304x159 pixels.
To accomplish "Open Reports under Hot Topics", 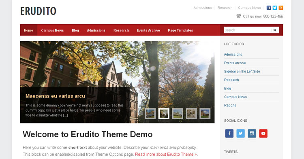I will tap(230, 106).
